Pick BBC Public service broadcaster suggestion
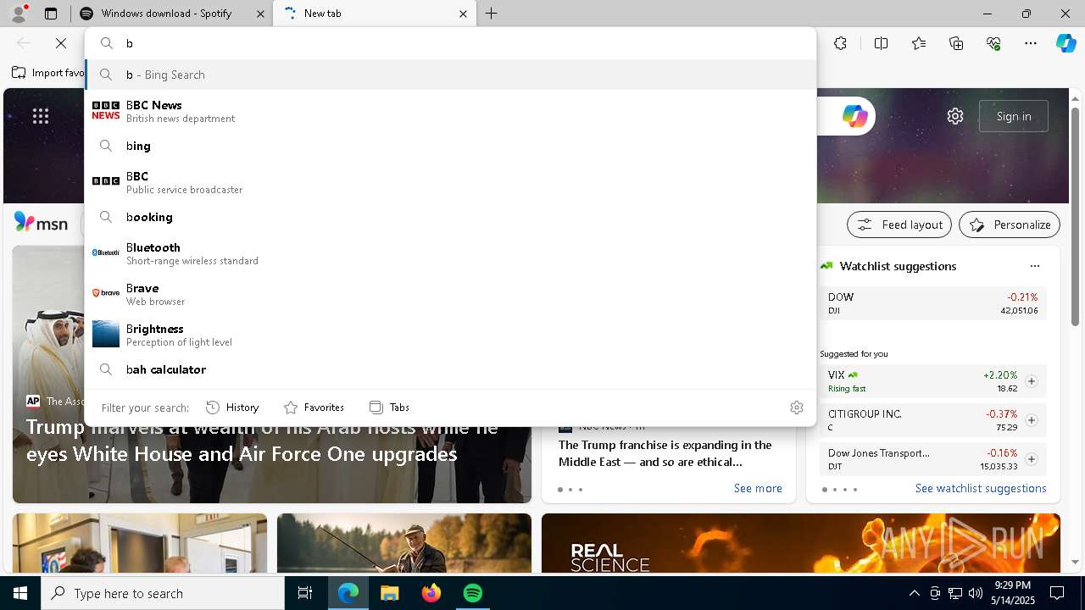This screenshot has height=610, width=1085. coord(450,182)
